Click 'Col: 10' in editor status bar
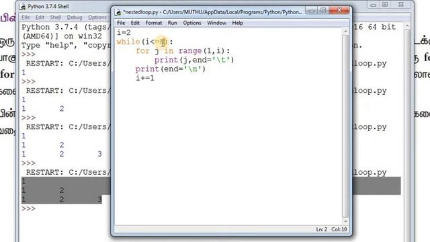 point(339,229)
